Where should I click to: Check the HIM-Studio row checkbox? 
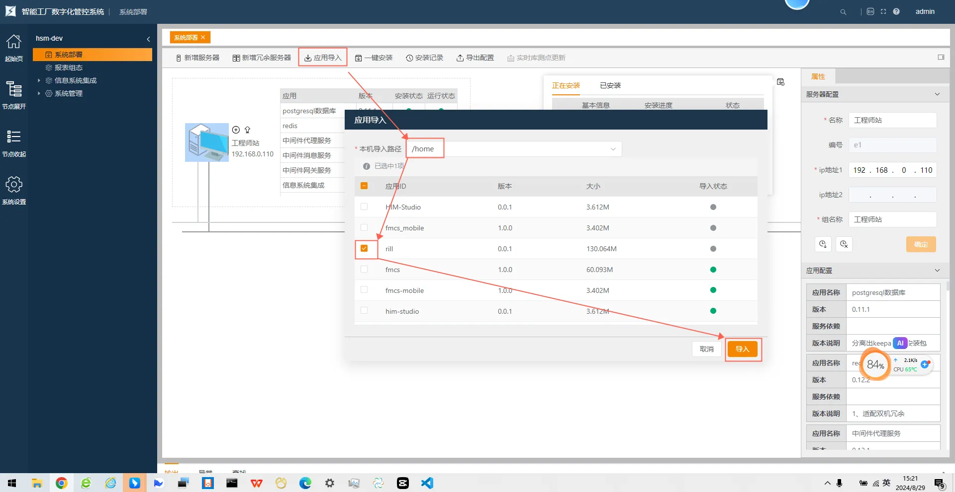(x=364, y=207)
